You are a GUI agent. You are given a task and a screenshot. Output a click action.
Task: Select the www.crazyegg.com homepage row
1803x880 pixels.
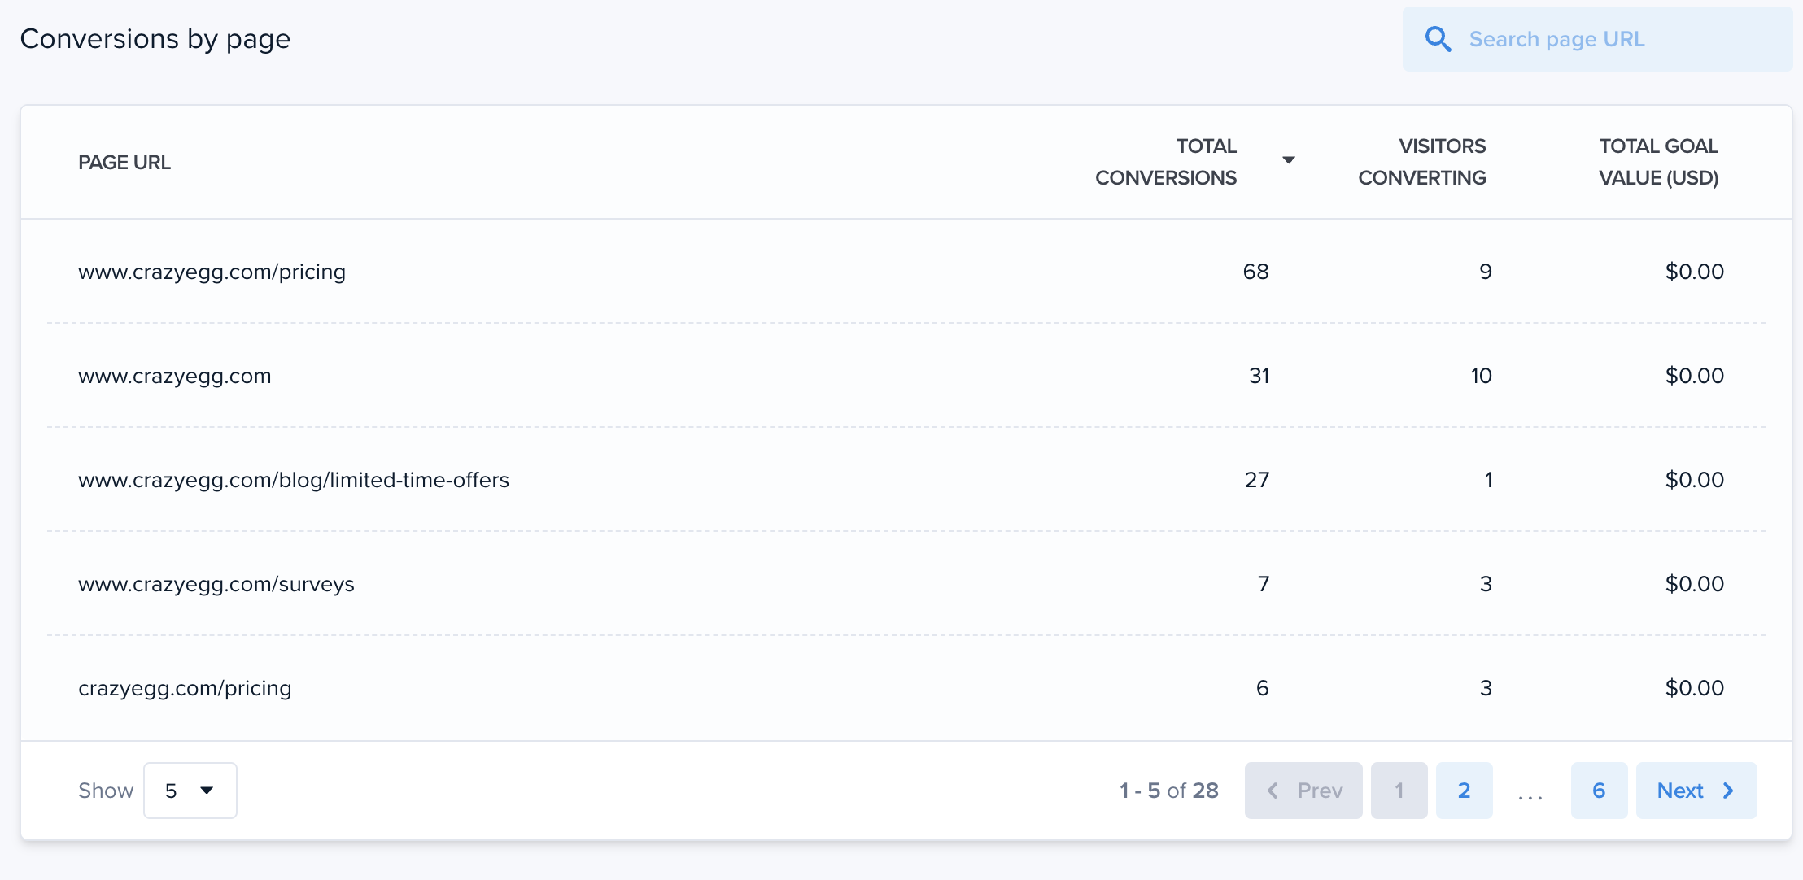(174, 375)
